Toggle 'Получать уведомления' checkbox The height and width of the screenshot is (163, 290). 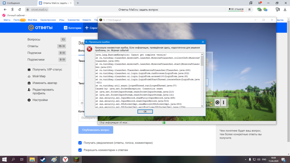(x=80, y=143)
